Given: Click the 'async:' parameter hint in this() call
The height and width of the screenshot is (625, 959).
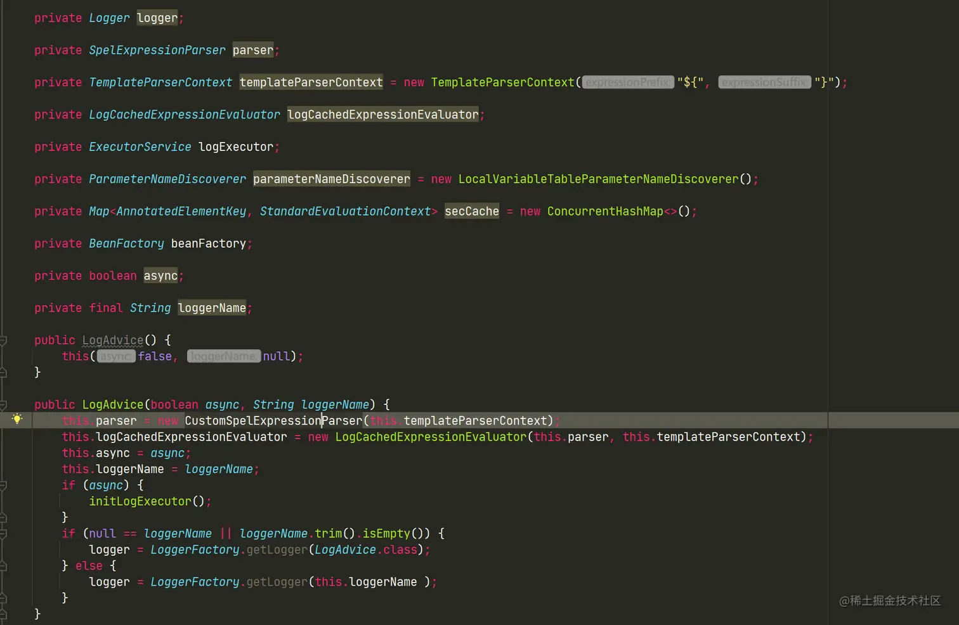Looking at the screenshot, I should (x=115, y=356).
